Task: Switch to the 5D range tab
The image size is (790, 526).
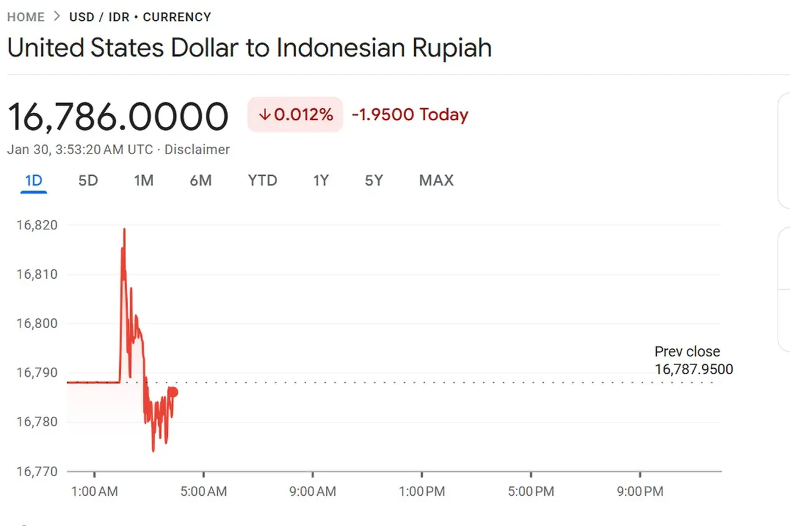Action: click(88, 181)
